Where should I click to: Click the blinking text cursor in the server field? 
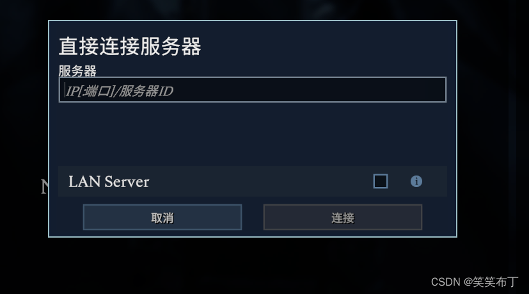(x=65, y=90)
